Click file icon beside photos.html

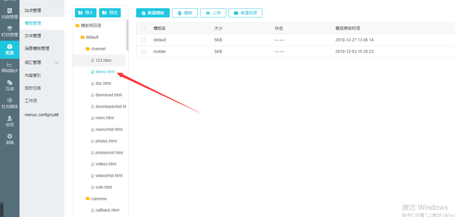pos(92,141)
